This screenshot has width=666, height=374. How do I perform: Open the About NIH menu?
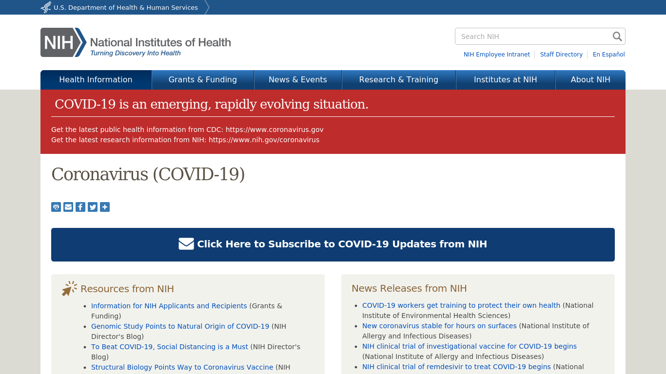(590, 79)
